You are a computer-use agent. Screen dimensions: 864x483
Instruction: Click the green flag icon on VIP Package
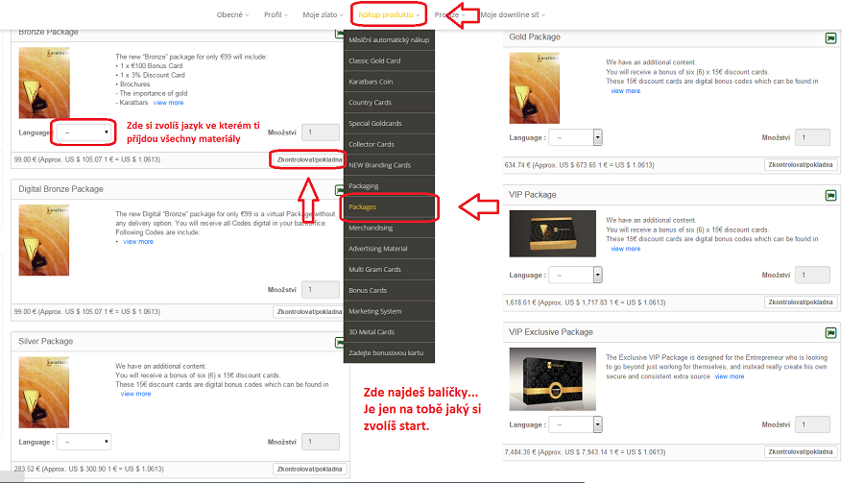(x=830, y=195)
